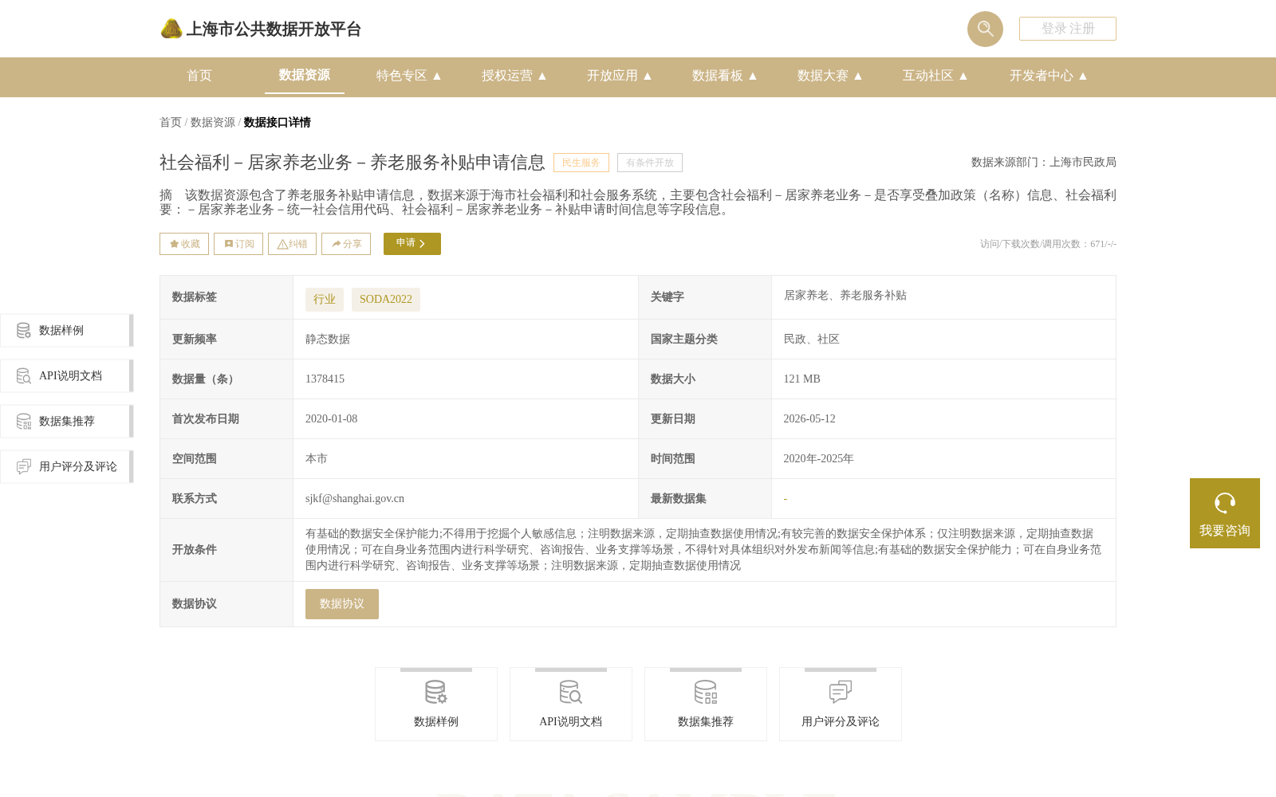Click bottom API说明文档 card label
This screenshot has height=797, width=1276.
pyautogui.click(x=571, y=721)
